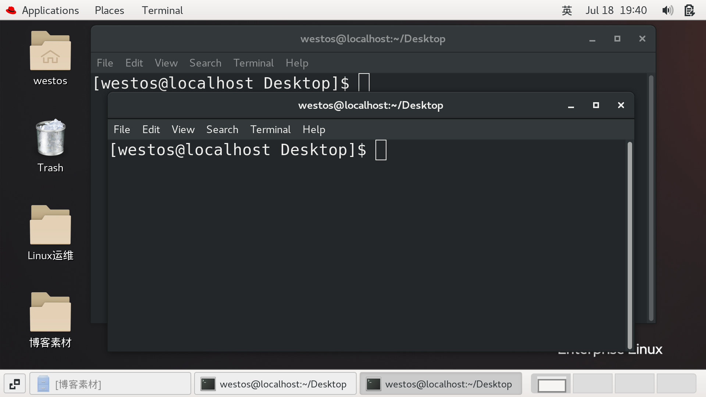
Task: Open Search menu in front terminal
Action: 222,129
